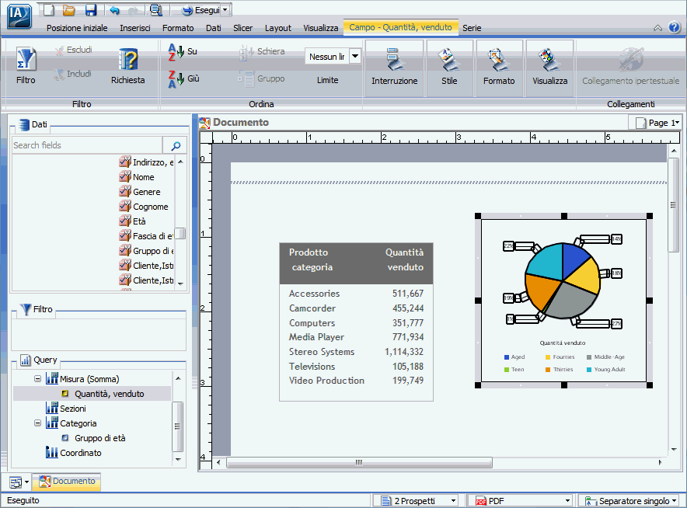
Task: Run the report with Esegui button
Action: (201, 9)
